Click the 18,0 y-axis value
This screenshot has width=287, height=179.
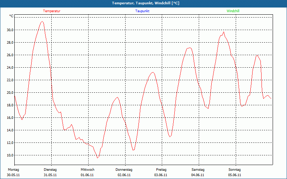click(x=10, y=105)
